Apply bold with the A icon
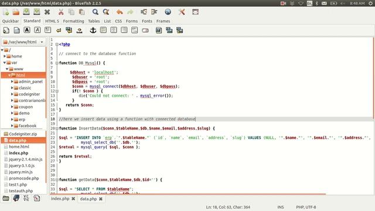 [27, 30]
